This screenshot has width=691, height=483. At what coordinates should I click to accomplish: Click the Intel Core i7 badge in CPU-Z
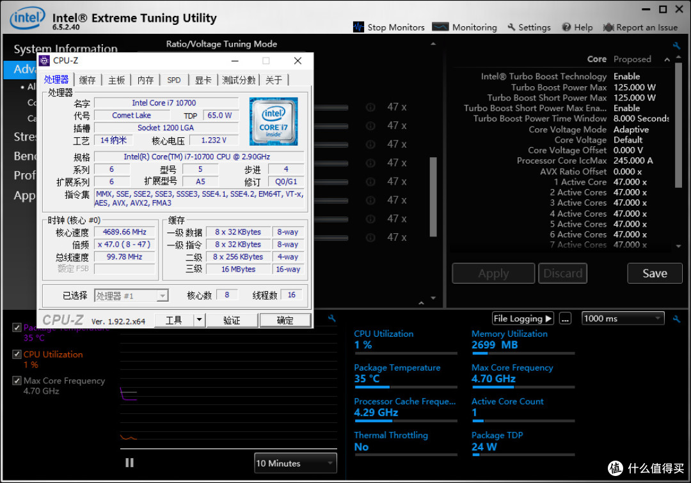tap(274, 121)
